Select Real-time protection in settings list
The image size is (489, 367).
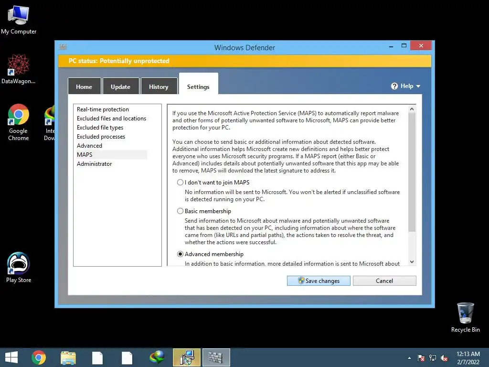coord(103,109)
